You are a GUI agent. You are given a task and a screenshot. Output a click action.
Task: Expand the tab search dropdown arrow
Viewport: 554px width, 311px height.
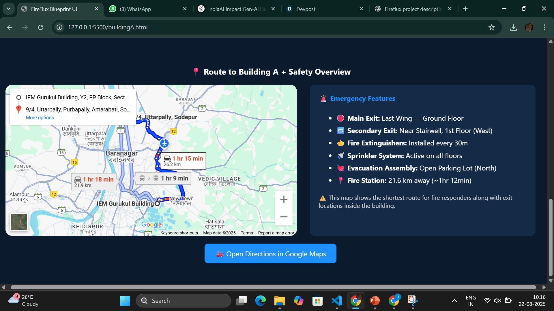[9, 9]
